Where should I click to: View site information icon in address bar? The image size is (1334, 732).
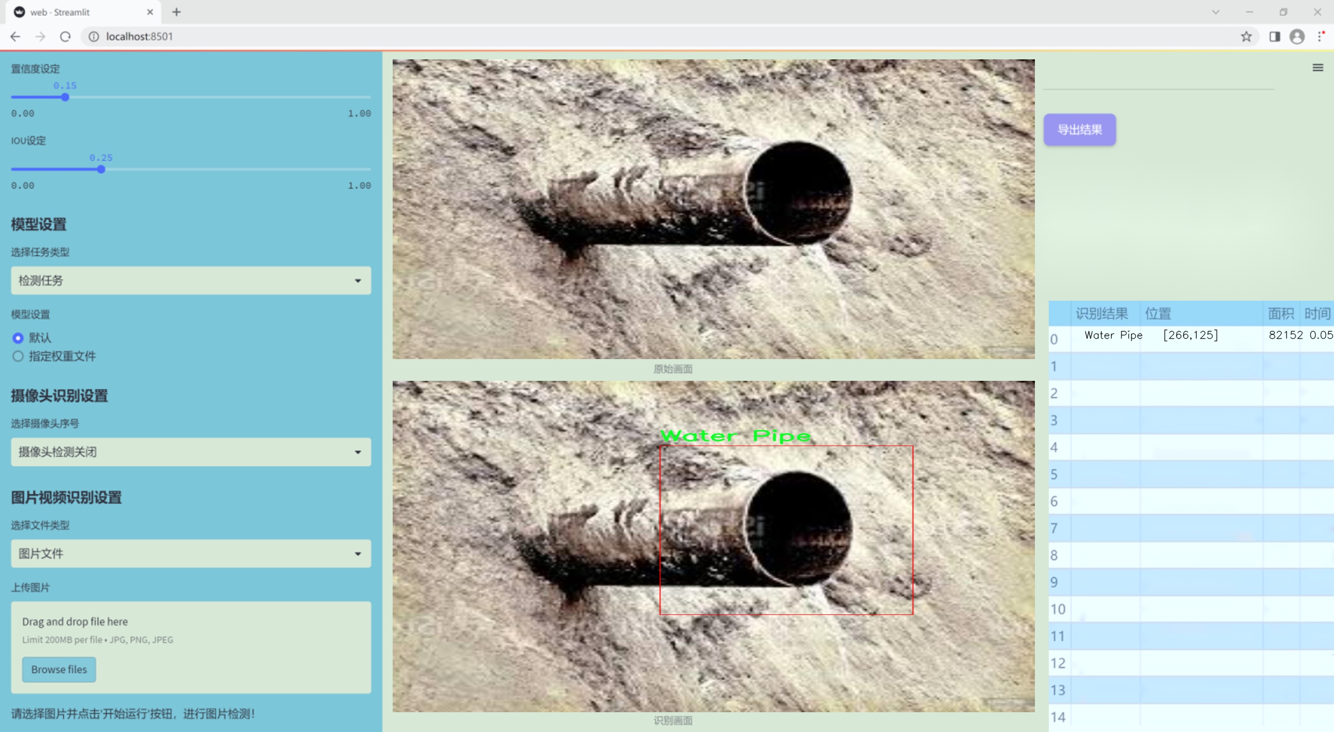pos(94,37)
